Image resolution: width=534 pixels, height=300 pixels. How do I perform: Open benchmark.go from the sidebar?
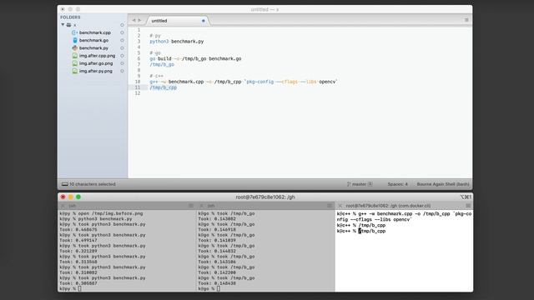[93, 41]
